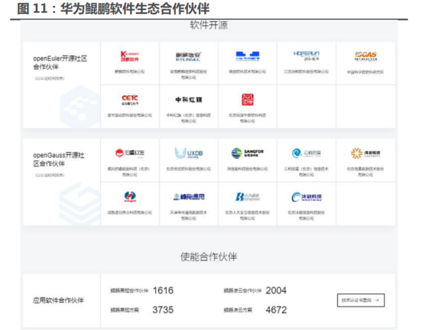Click the number 2004

(x=276, y=290)
